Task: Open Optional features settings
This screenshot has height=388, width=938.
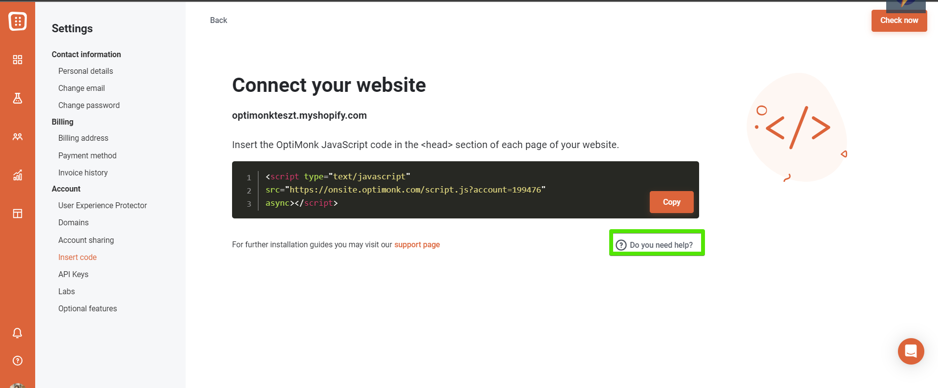Action: click(87, 308)
